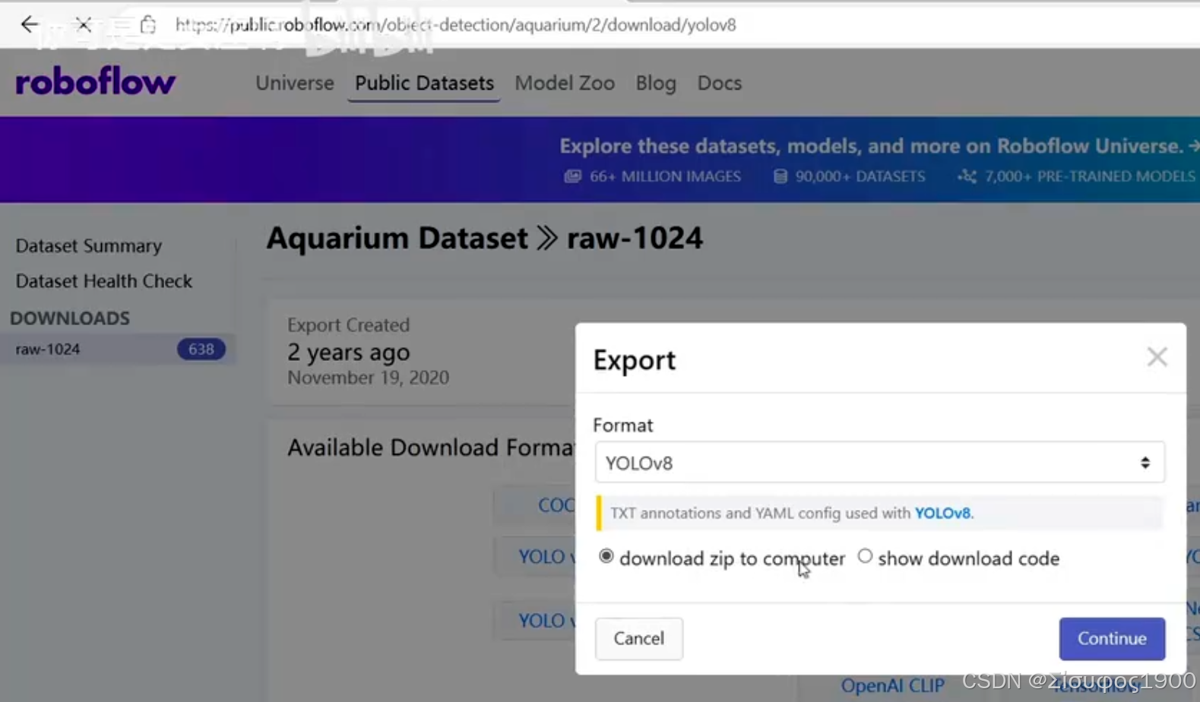Click the 638 image count badge

[201, 349]
